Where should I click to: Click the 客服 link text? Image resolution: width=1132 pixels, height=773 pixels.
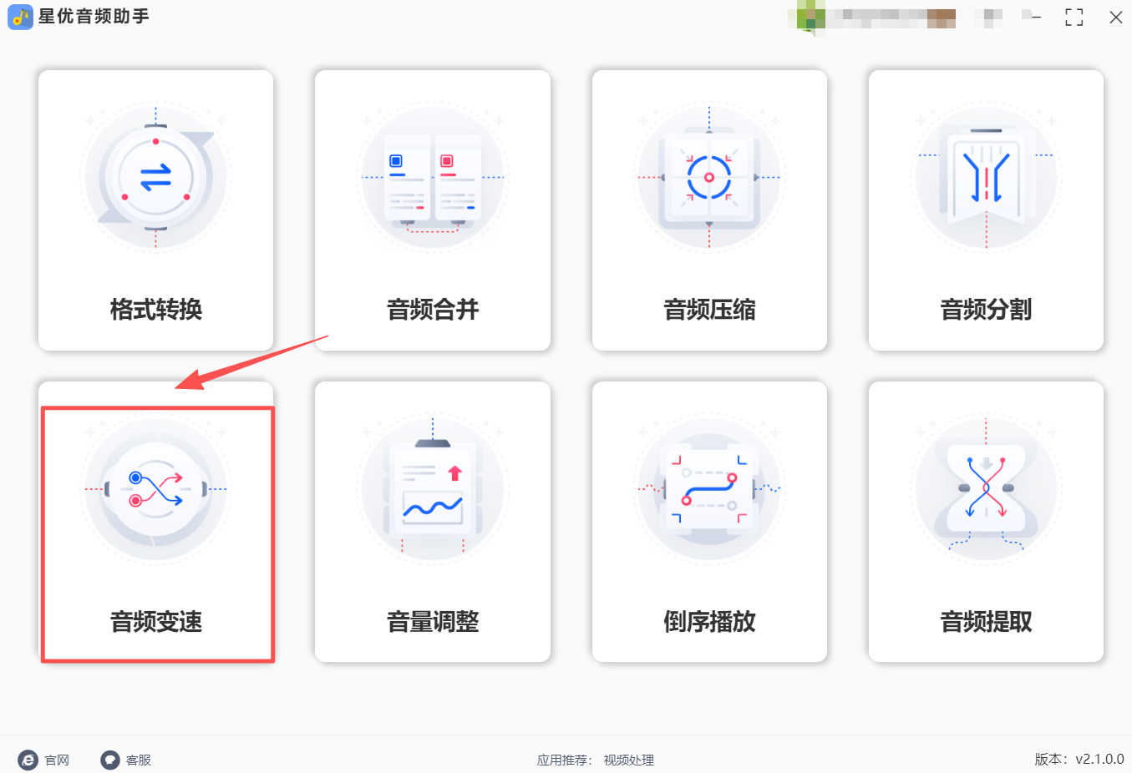[x=139, y=760]
